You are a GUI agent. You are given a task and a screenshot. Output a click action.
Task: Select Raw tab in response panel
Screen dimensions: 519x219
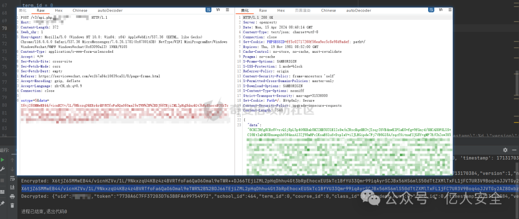click(x=263, y=10)
